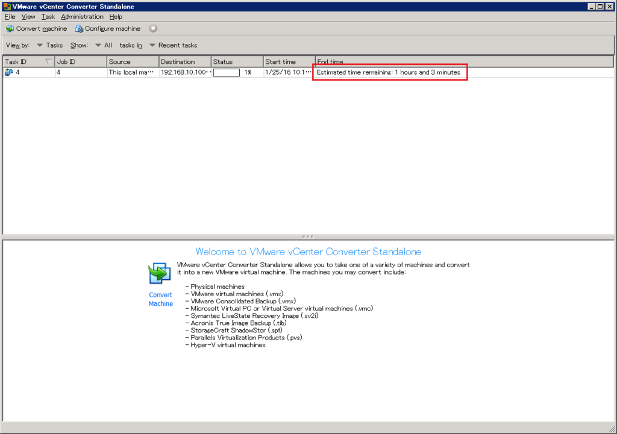Click the Status column header

pyautogui.click(x=237, y=62)
